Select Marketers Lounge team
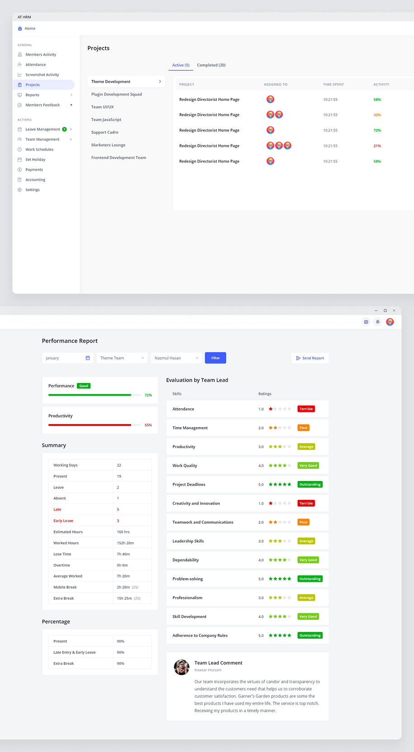The image size is (414, 752). (x=108, y=145)
